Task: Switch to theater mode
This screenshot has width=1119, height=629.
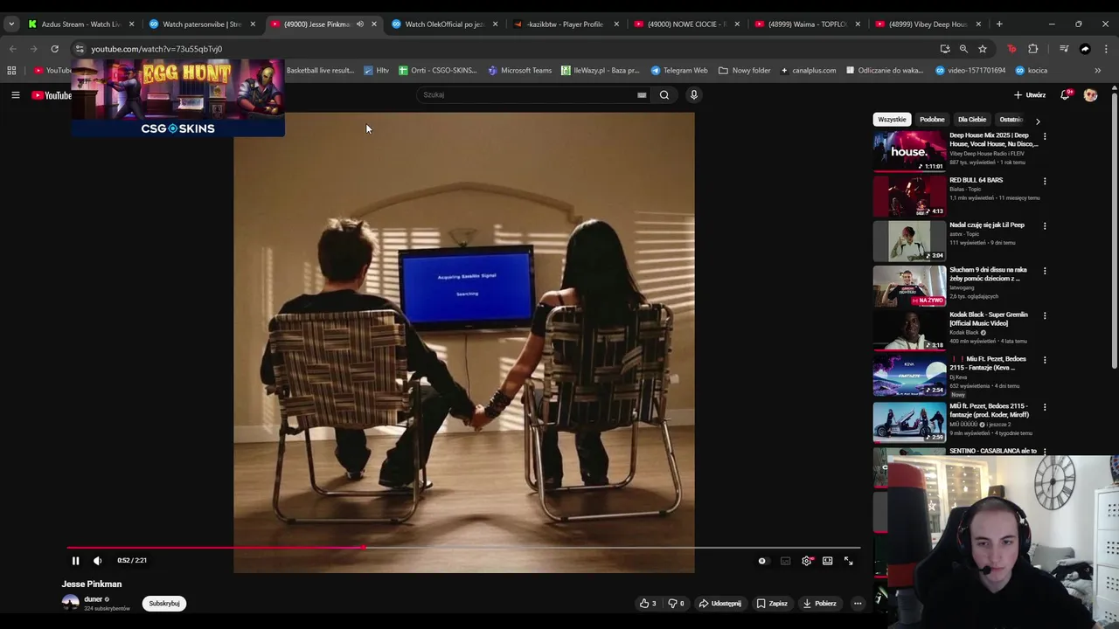Action: point(827,561)
